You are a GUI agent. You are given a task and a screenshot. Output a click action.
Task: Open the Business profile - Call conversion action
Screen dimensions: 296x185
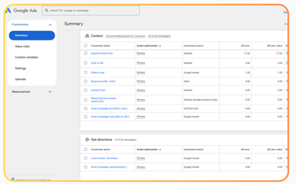[102, 81]
